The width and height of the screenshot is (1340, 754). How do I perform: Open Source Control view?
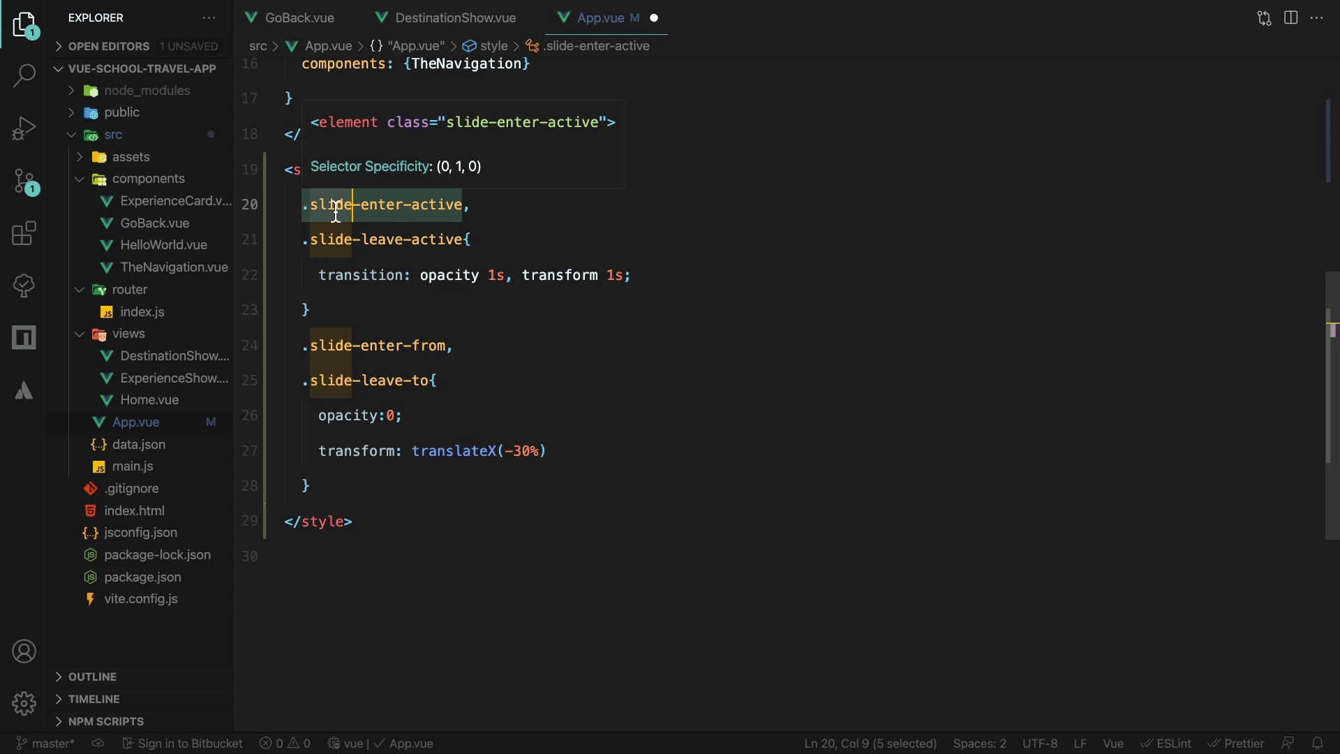[24, 182]
